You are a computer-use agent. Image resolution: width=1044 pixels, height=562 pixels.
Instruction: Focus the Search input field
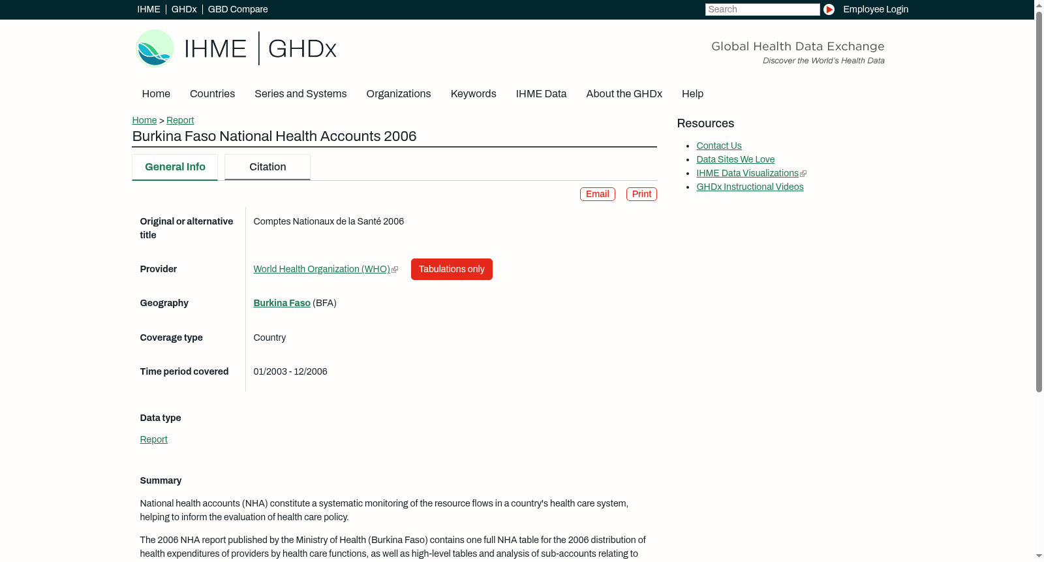pos(762,9)
